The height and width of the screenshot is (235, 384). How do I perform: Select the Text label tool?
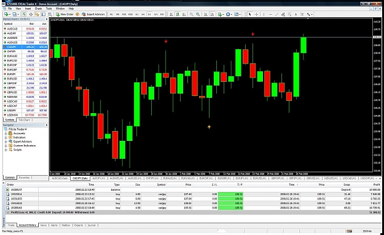(x=296, y=14)
